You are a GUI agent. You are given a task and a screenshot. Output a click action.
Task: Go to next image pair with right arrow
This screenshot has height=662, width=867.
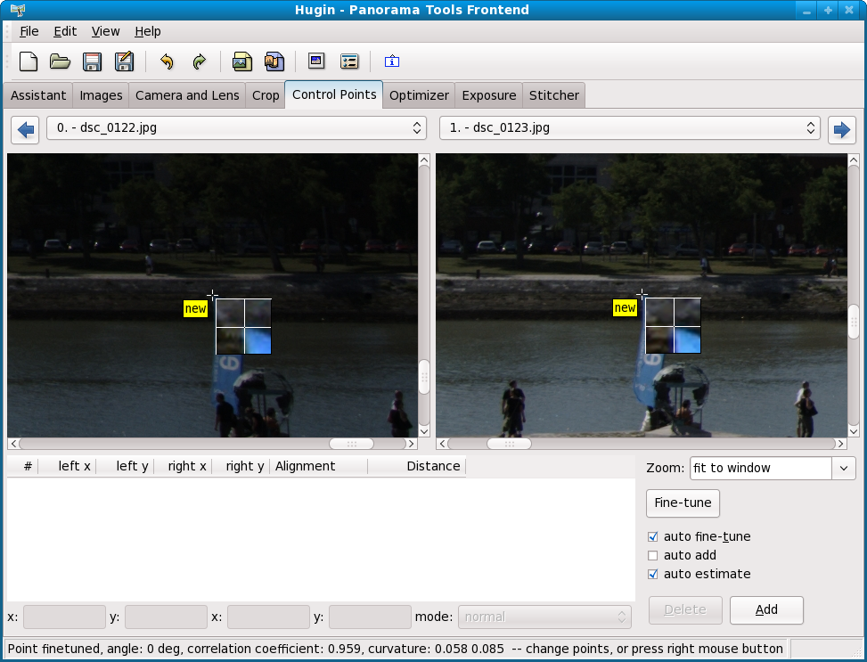[841, 129]
